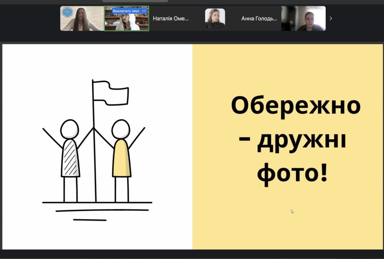Click the striped-body stick figure

point(70,158)
